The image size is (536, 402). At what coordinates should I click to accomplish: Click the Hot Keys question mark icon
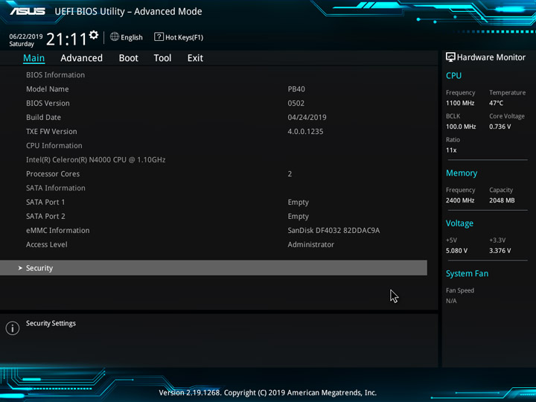tap(159, 36)
